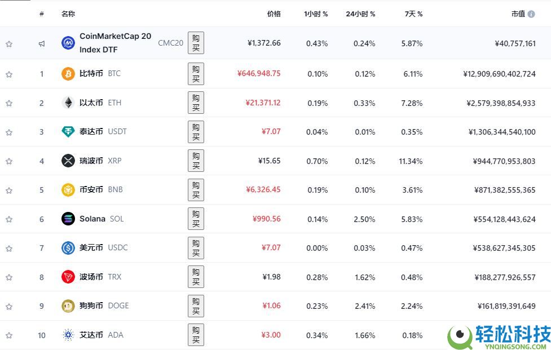Click the Tether USDT logo icon

click(x=68, y=132)
